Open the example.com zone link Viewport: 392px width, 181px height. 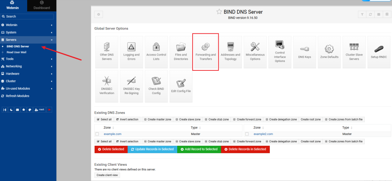113,134
